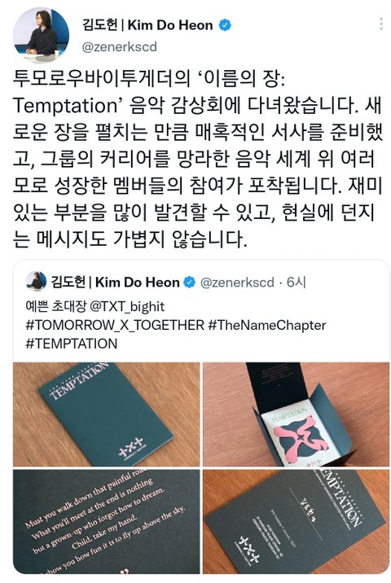Open the main display name 김도헌 | Kim Do Heon
Image resolution: width=391 pixels, height=583 pixels.
click(147, 25)
